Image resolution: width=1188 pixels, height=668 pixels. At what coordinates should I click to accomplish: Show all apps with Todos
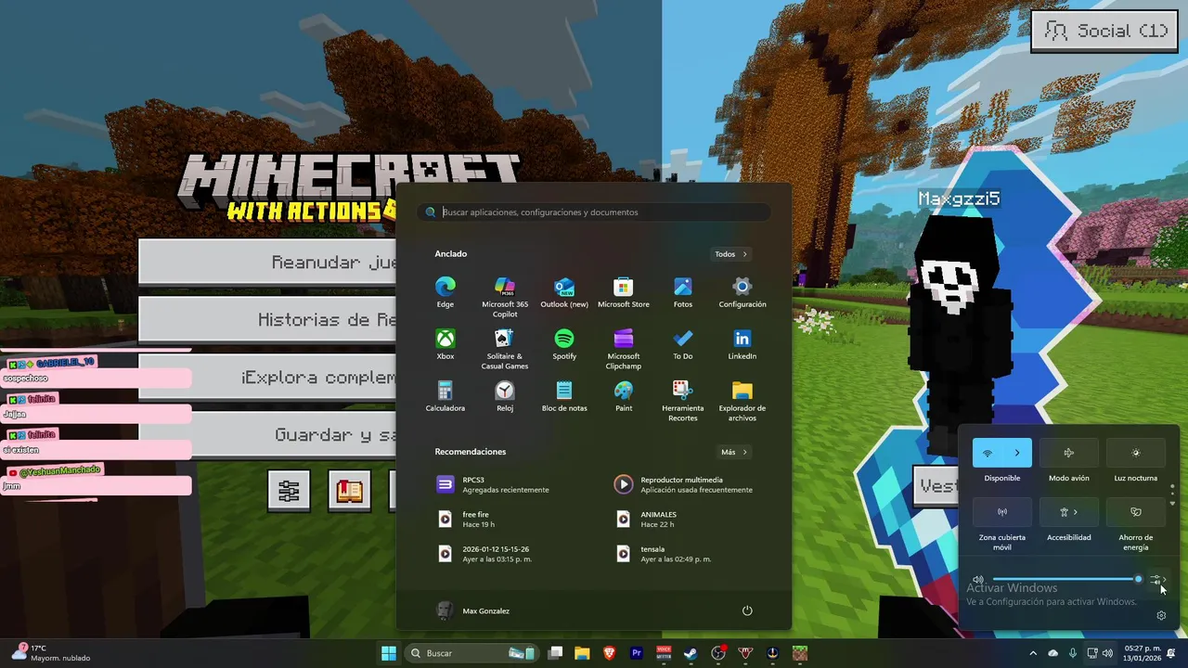pos(731,254)
